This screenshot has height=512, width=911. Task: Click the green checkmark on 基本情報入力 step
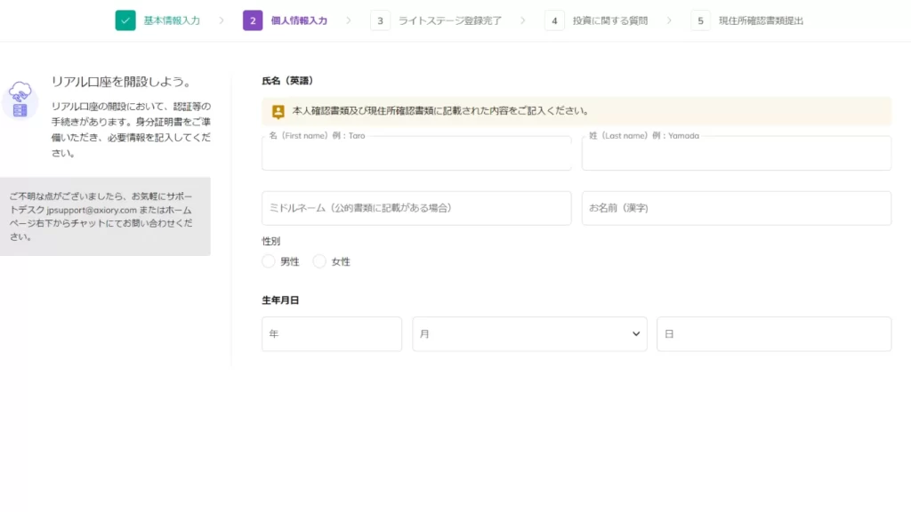coord(124,20)
